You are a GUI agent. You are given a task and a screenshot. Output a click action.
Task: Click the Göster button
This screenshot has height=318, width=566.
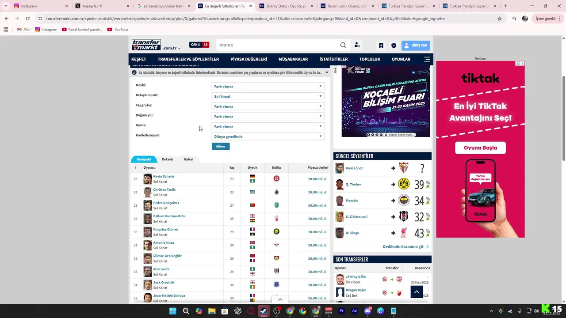221,146
